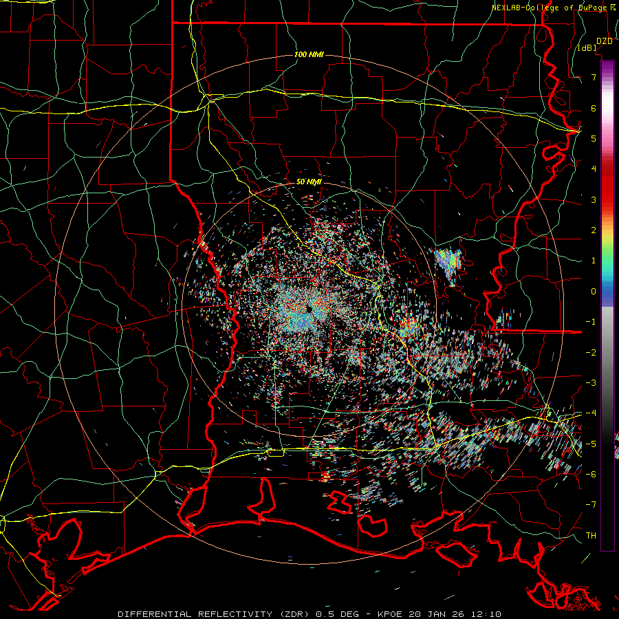Click the "4" tick label on the color scale
This screenshot has width=619, height=619.
coord(594,169)
